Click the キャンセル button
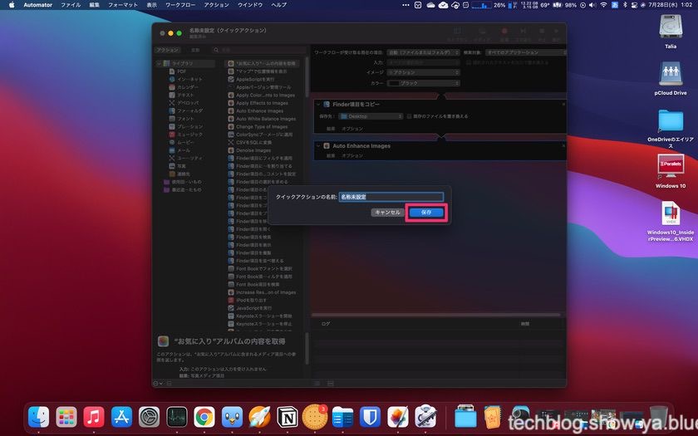698x436 pixels. pyautogui.click(x=387, y=213)
